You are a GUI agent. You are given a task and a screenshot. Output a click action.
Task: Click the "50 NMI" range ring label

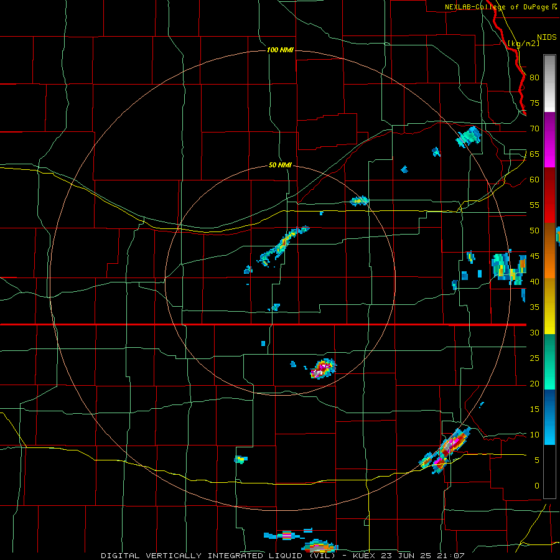[x=280, y=165]
